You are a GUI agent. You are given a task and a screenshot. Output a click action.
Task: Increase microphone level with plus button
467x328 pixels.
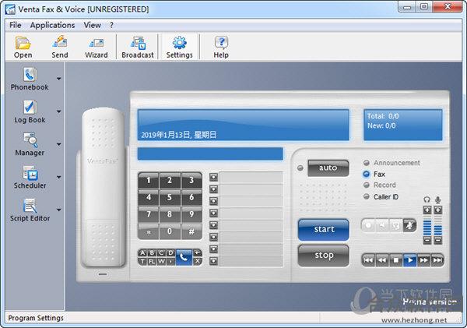tap(437, 210)
